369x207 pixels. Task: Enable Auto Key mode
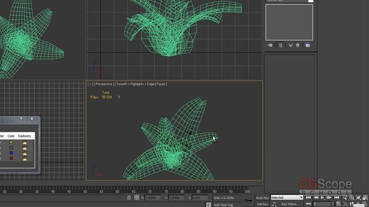click(x=262, y=198)
